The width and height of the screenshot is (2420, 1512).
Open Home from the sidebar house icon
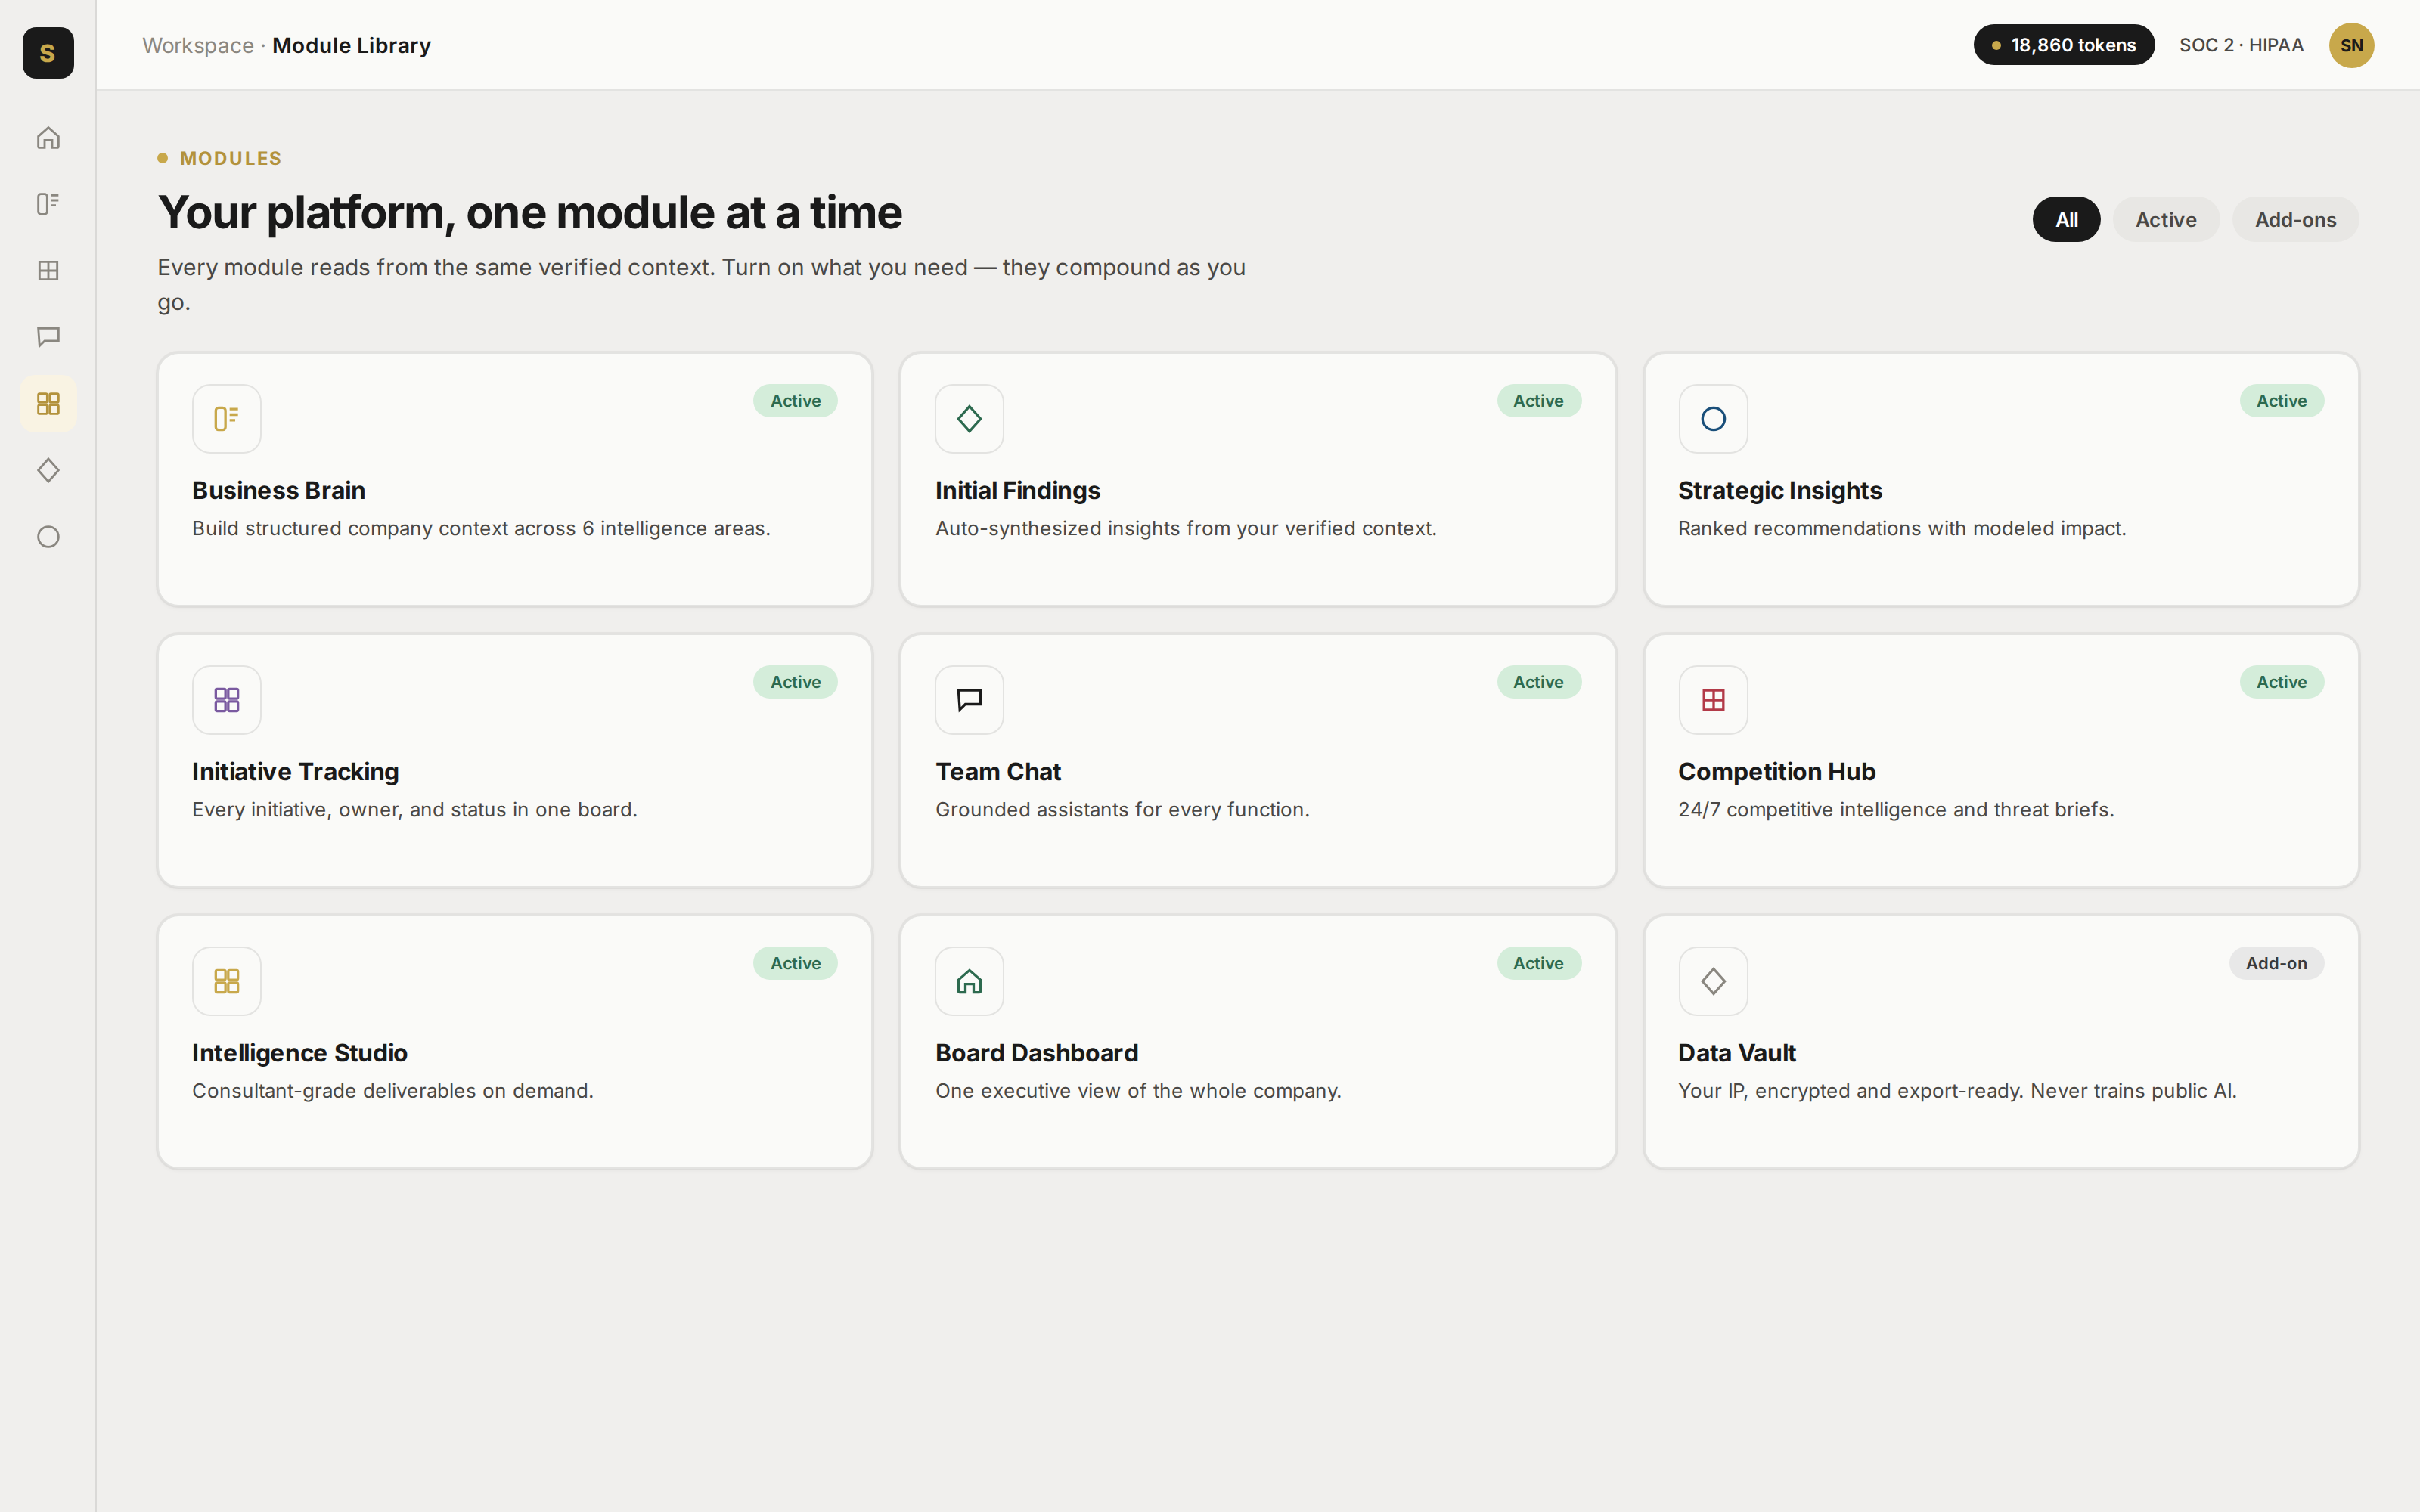[x=48, y=138]
